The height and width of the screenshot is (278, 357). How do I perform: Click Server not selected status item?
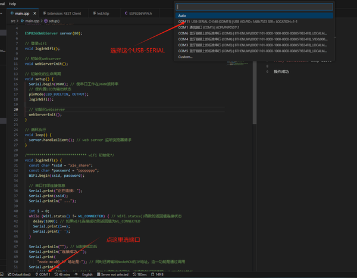[112, 274]
